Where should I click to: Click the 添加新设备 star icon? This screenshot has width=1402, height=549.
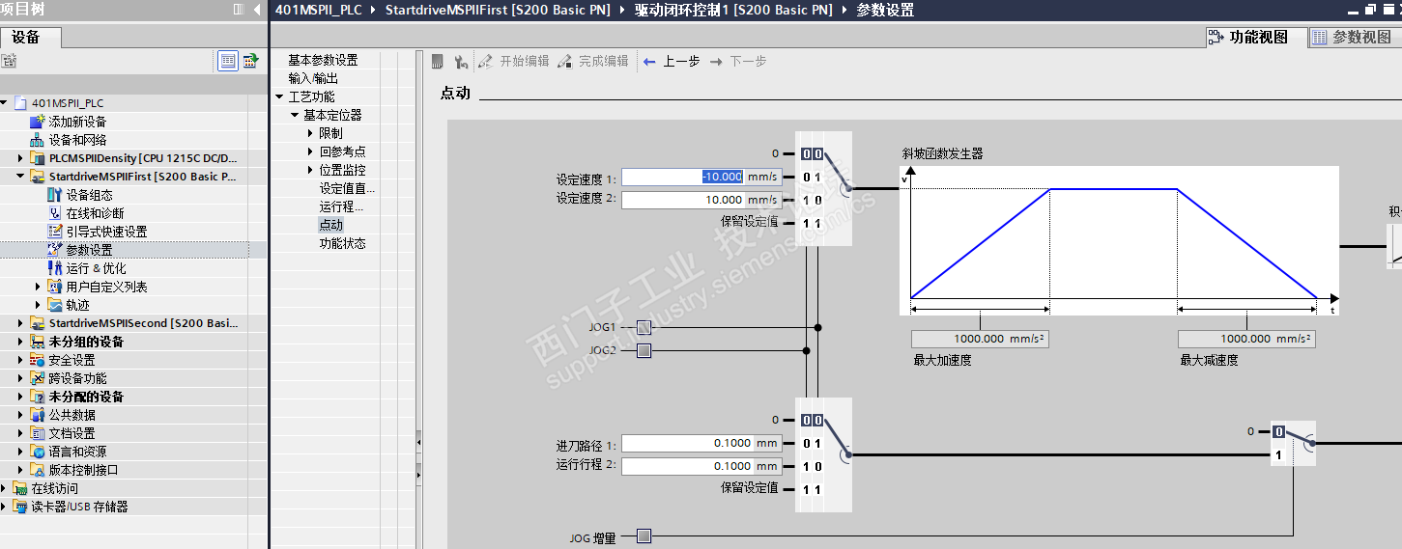[x=38, y=122]
